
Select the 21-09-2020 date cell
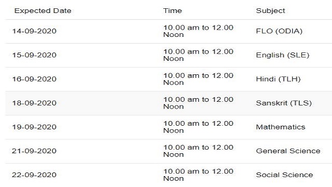click(34, 151)
